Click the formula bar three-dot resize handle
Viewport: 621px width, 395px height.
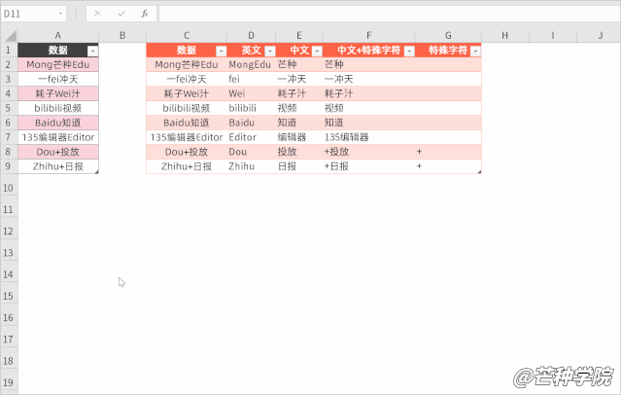pyautogui.click(x=77, y=14)
